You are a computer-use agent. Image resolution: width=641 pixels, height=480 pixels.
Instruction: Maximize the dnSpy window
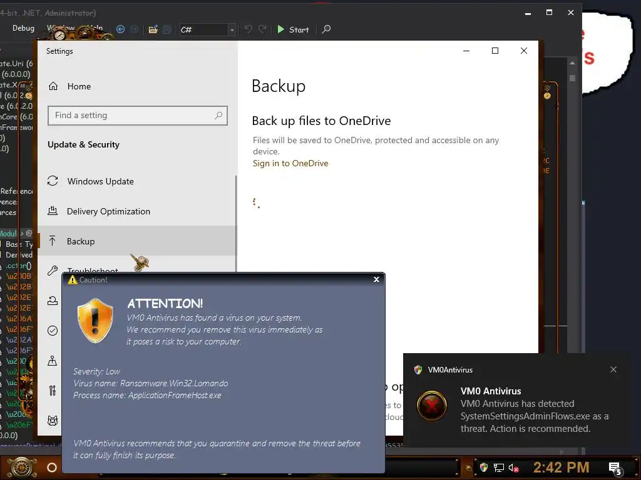[x=549, y=12]
